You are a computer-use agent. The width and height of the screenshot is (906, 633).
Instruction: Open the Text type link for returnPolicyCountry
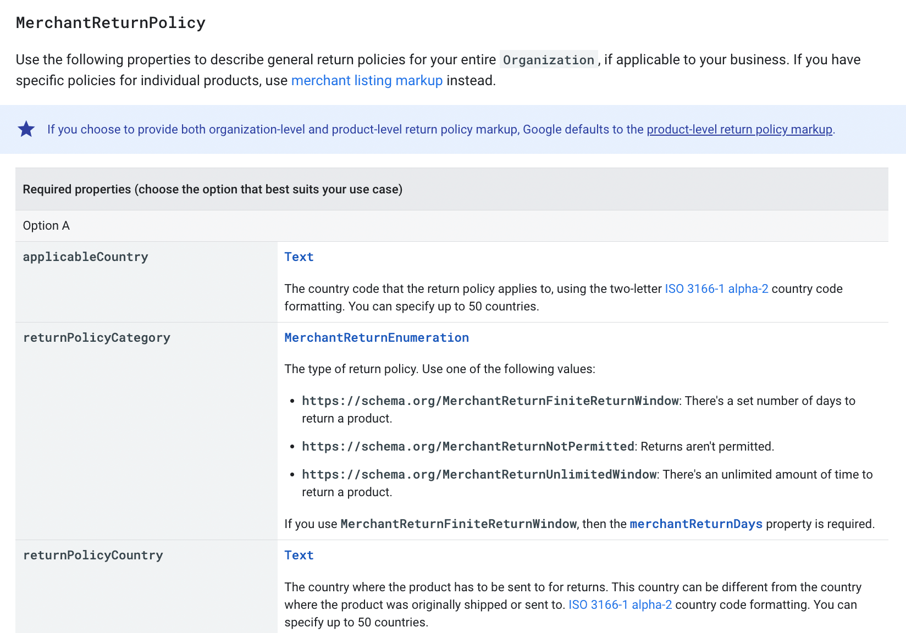pos(299,555)
